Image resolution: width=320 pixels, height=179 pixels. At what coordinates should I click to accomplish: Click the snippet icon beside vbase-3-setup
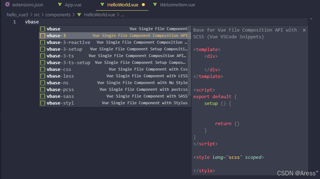[42, 49]
